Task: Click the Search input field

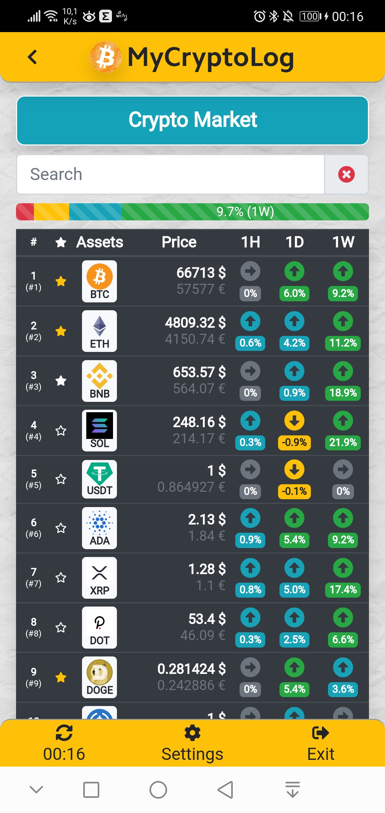Action: 170,174
